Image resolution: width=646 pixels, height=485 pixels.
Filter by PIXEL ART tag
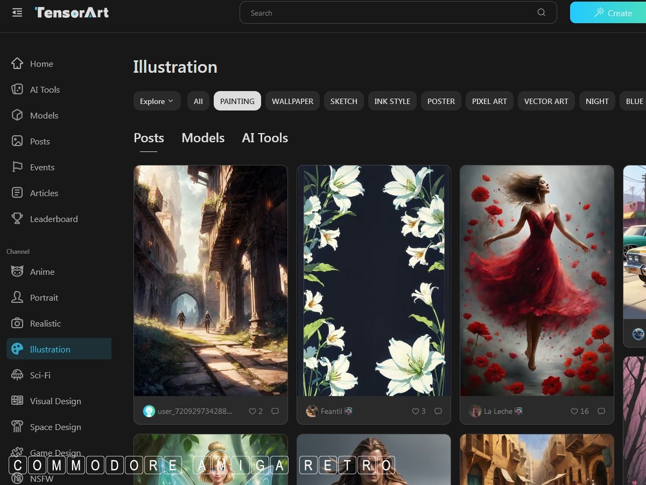[489, 101]
